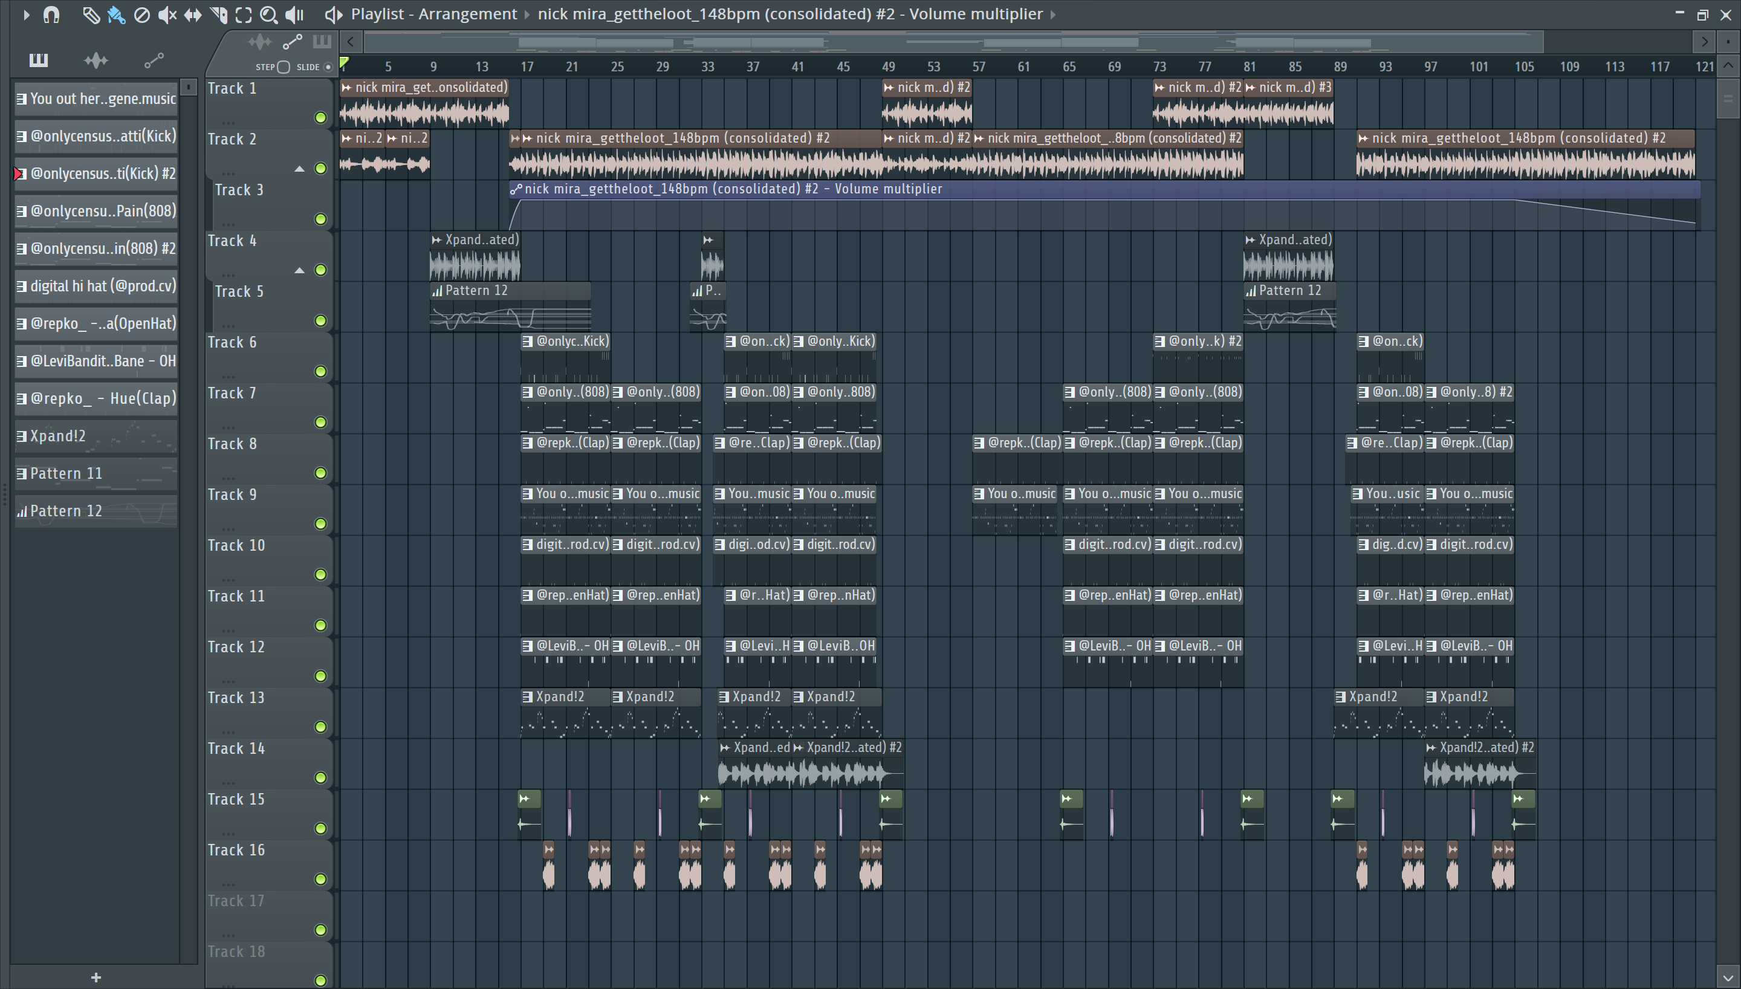
Task: Toggle automation clip focus icon in track header
Action: [x=292, y=42]
